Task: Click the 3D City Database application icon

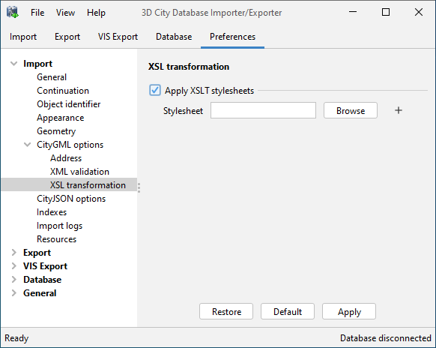Action: coord(13,13)
